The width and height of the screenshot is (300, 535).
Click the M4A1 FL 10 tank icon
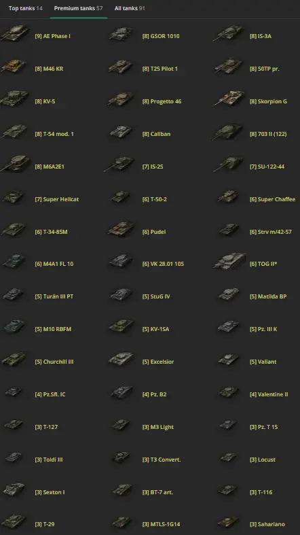(x=14, y=261)
